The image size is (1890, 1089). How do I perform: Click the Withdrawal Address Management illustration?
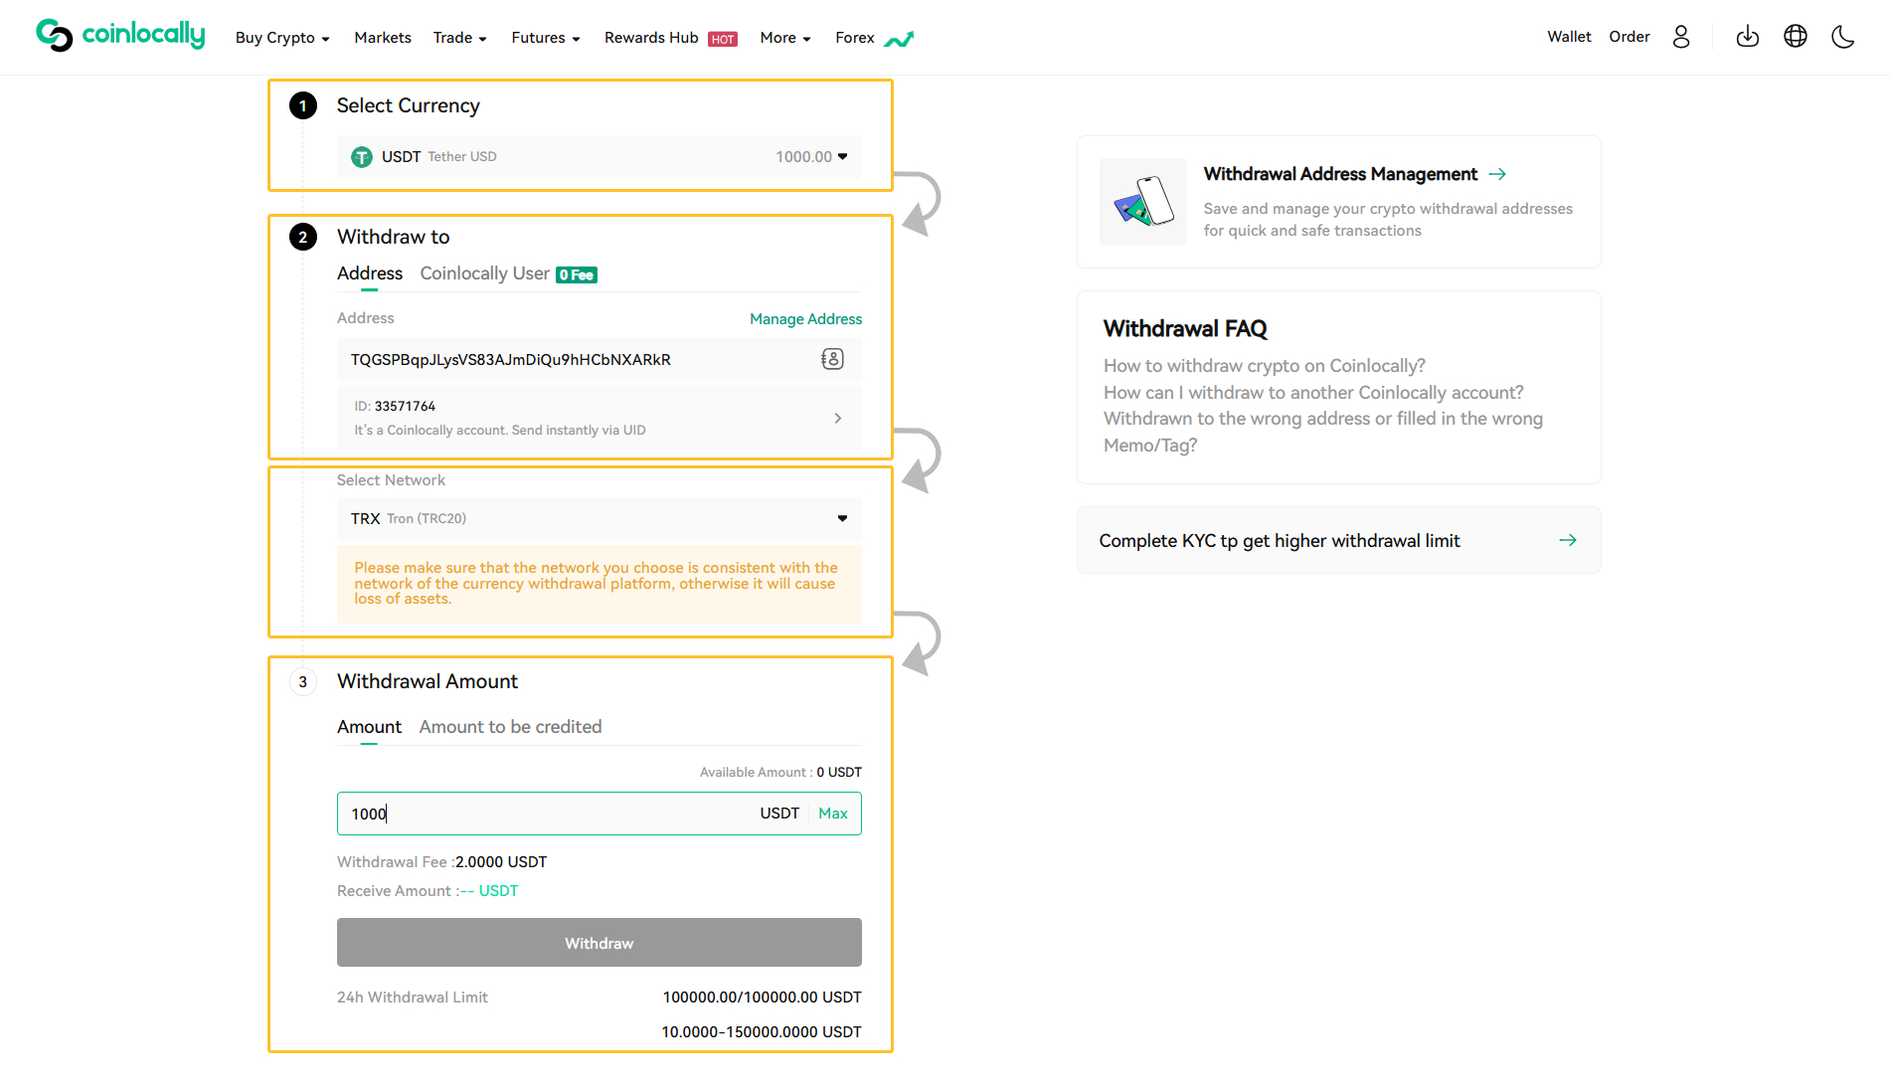1143,202
